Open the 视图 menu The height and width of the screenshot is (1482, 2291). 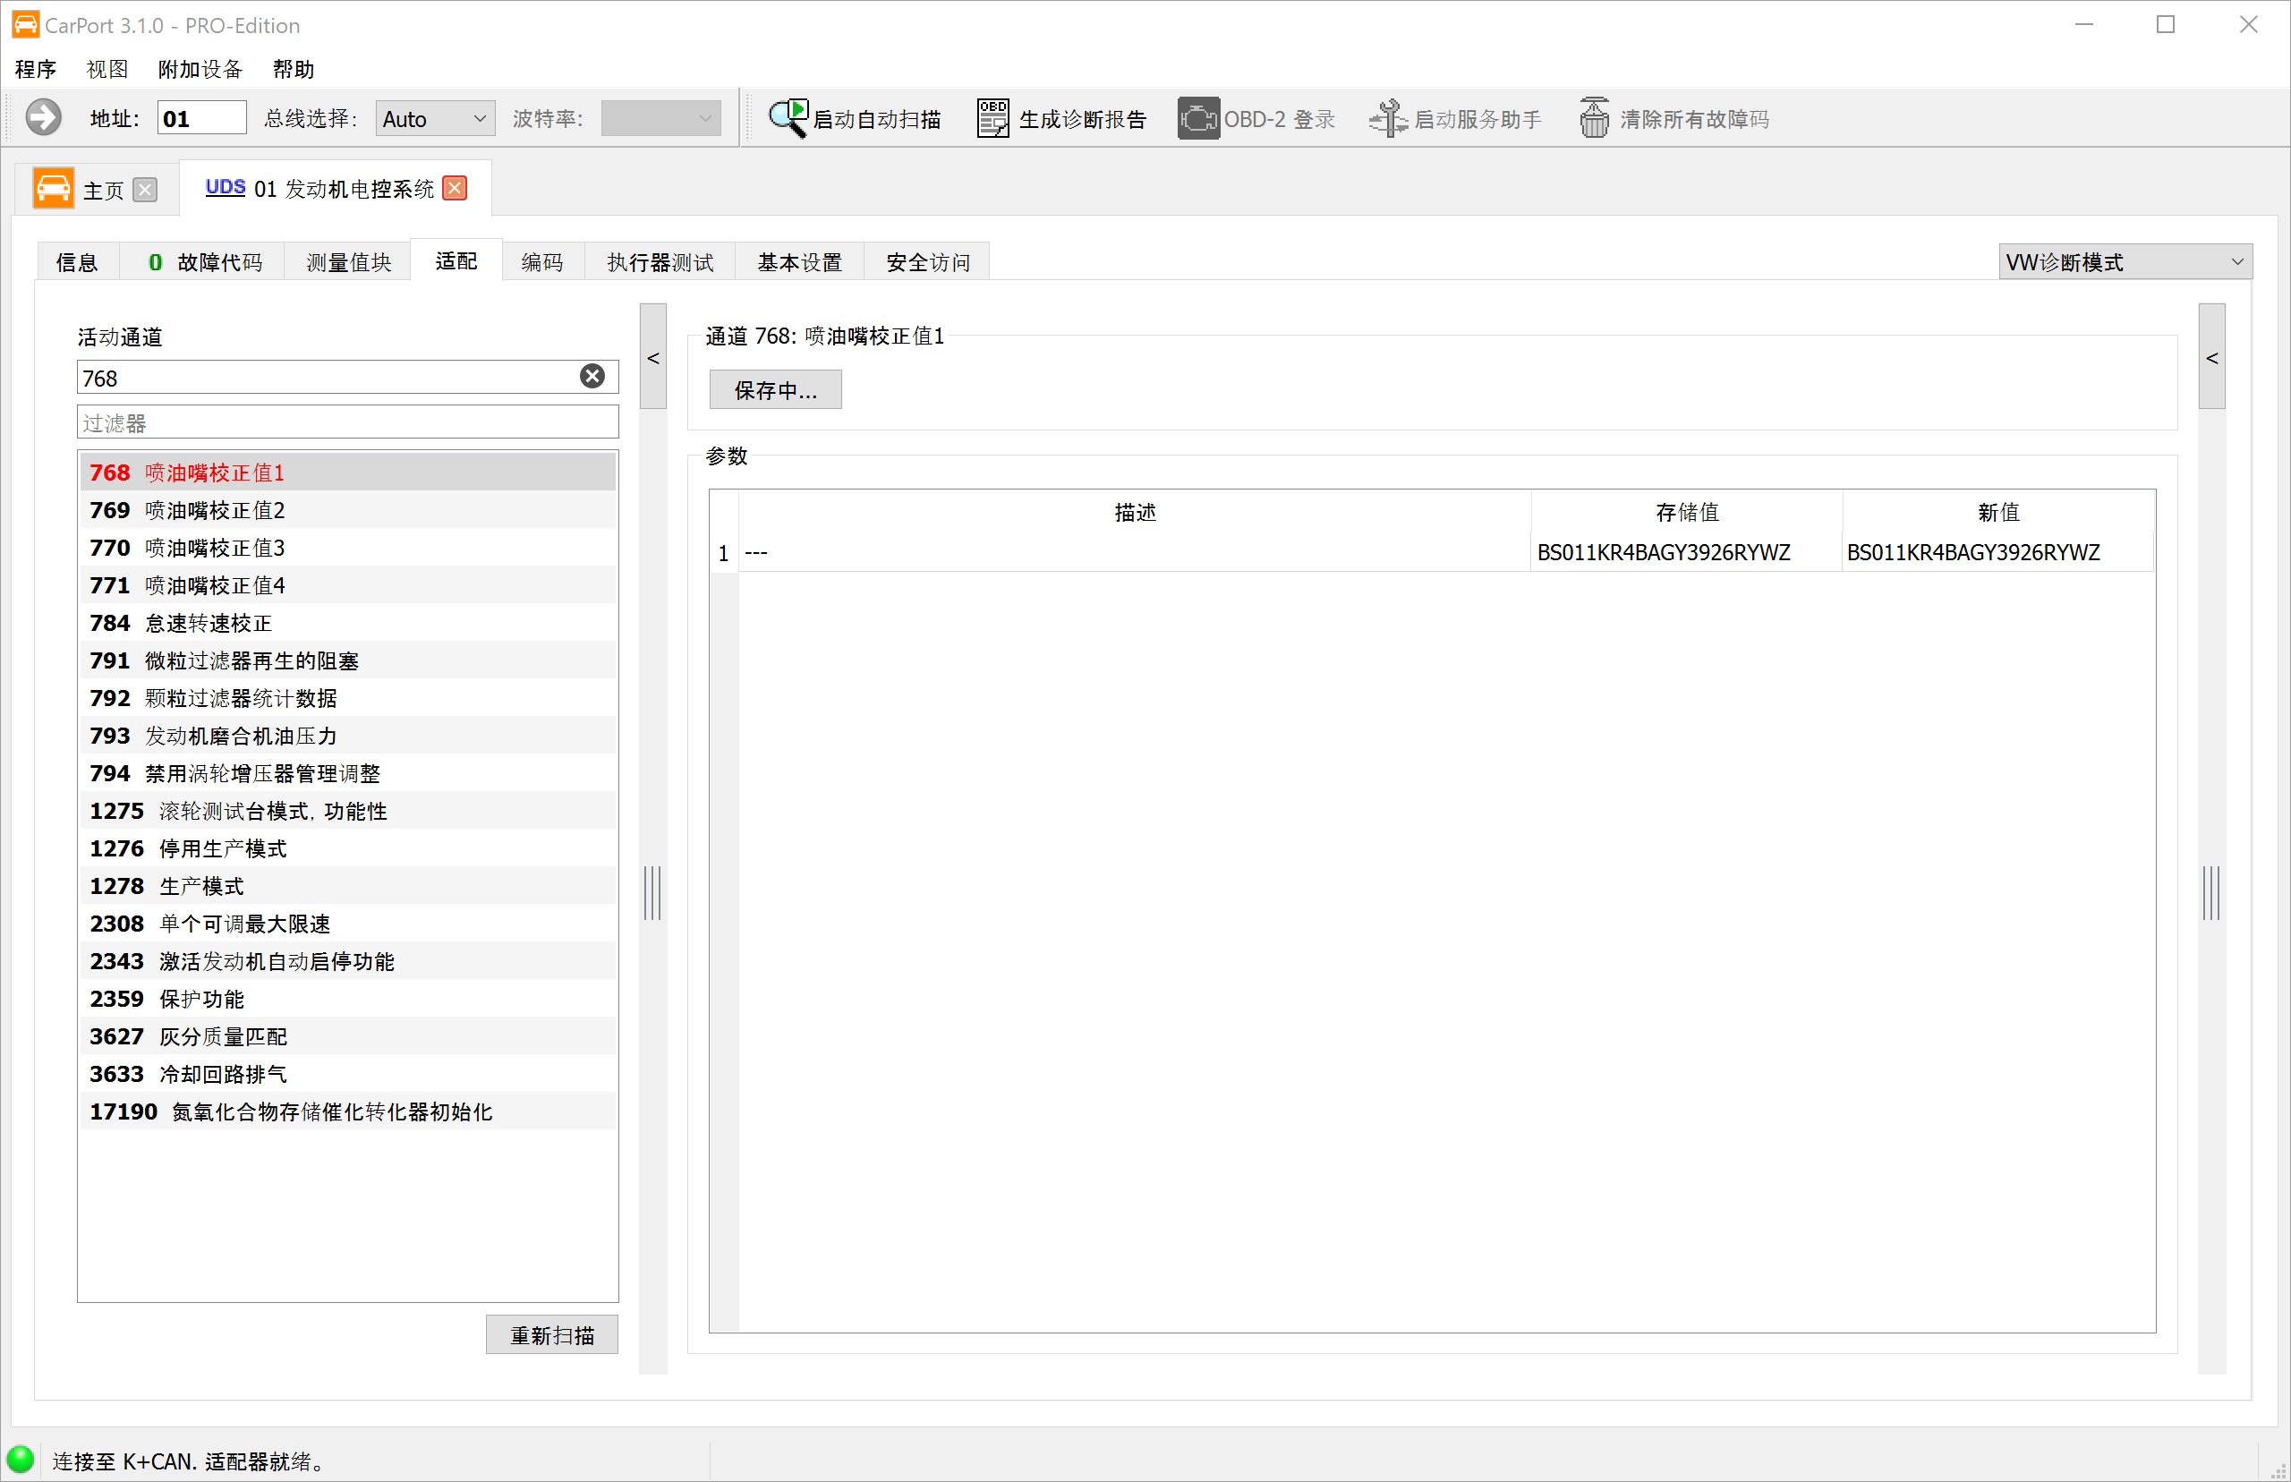point(106,68)
